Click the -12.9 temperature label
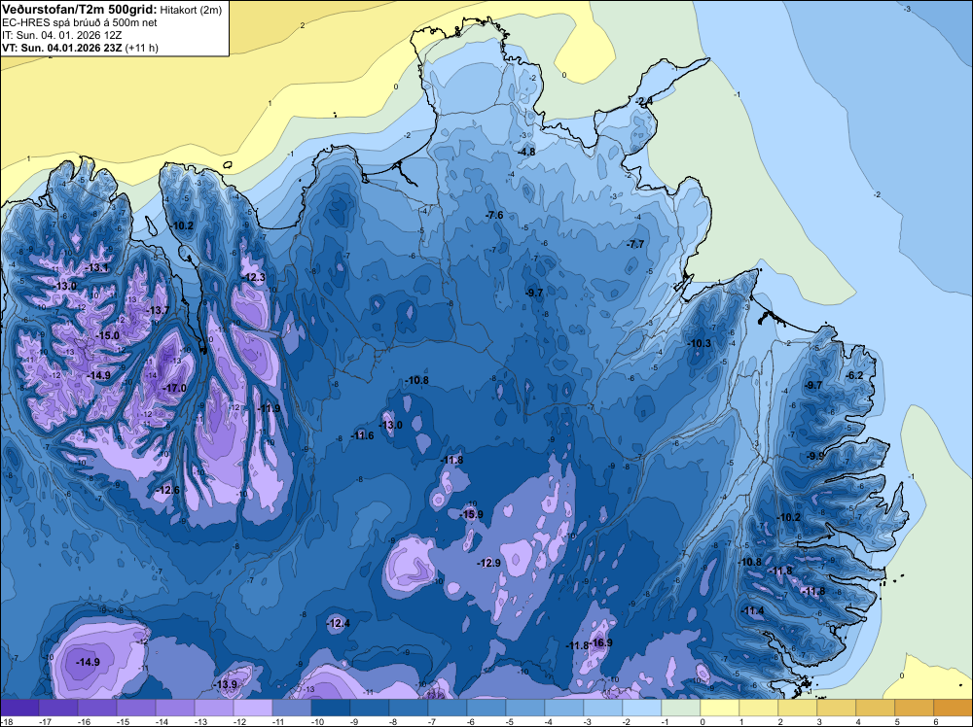This screenshot has width=973, height=727. pyautogui.click(x=489, y=563)
